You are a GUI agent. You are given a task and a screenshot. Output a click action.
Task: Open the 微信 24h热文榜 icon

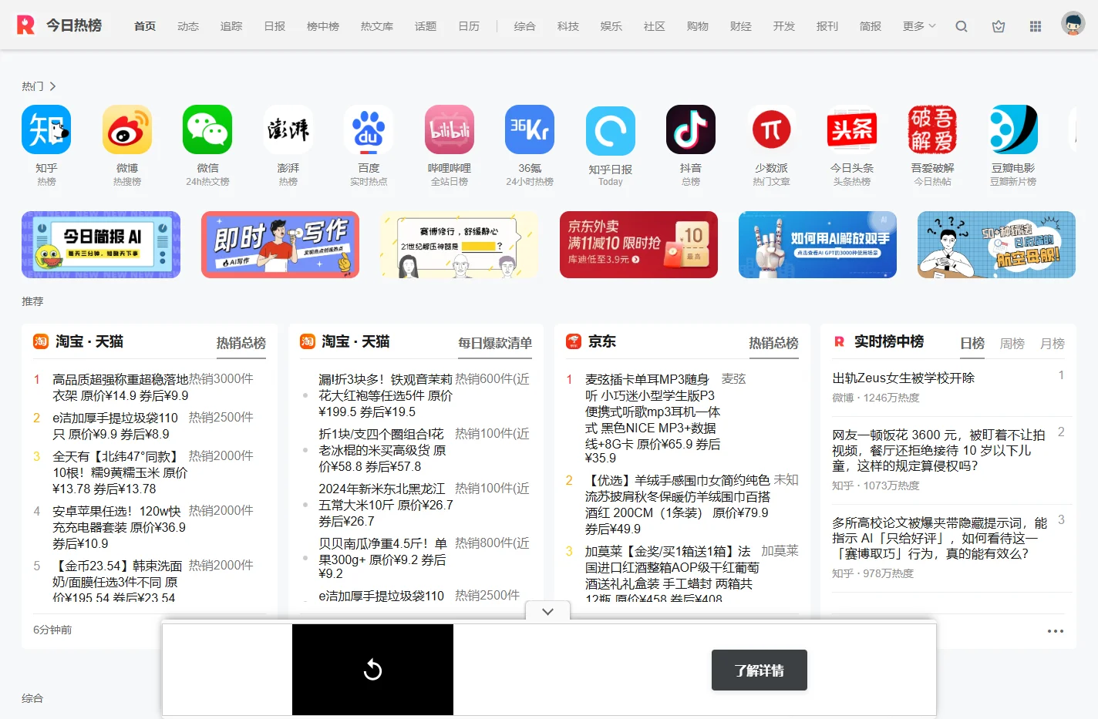click(207, 129)
